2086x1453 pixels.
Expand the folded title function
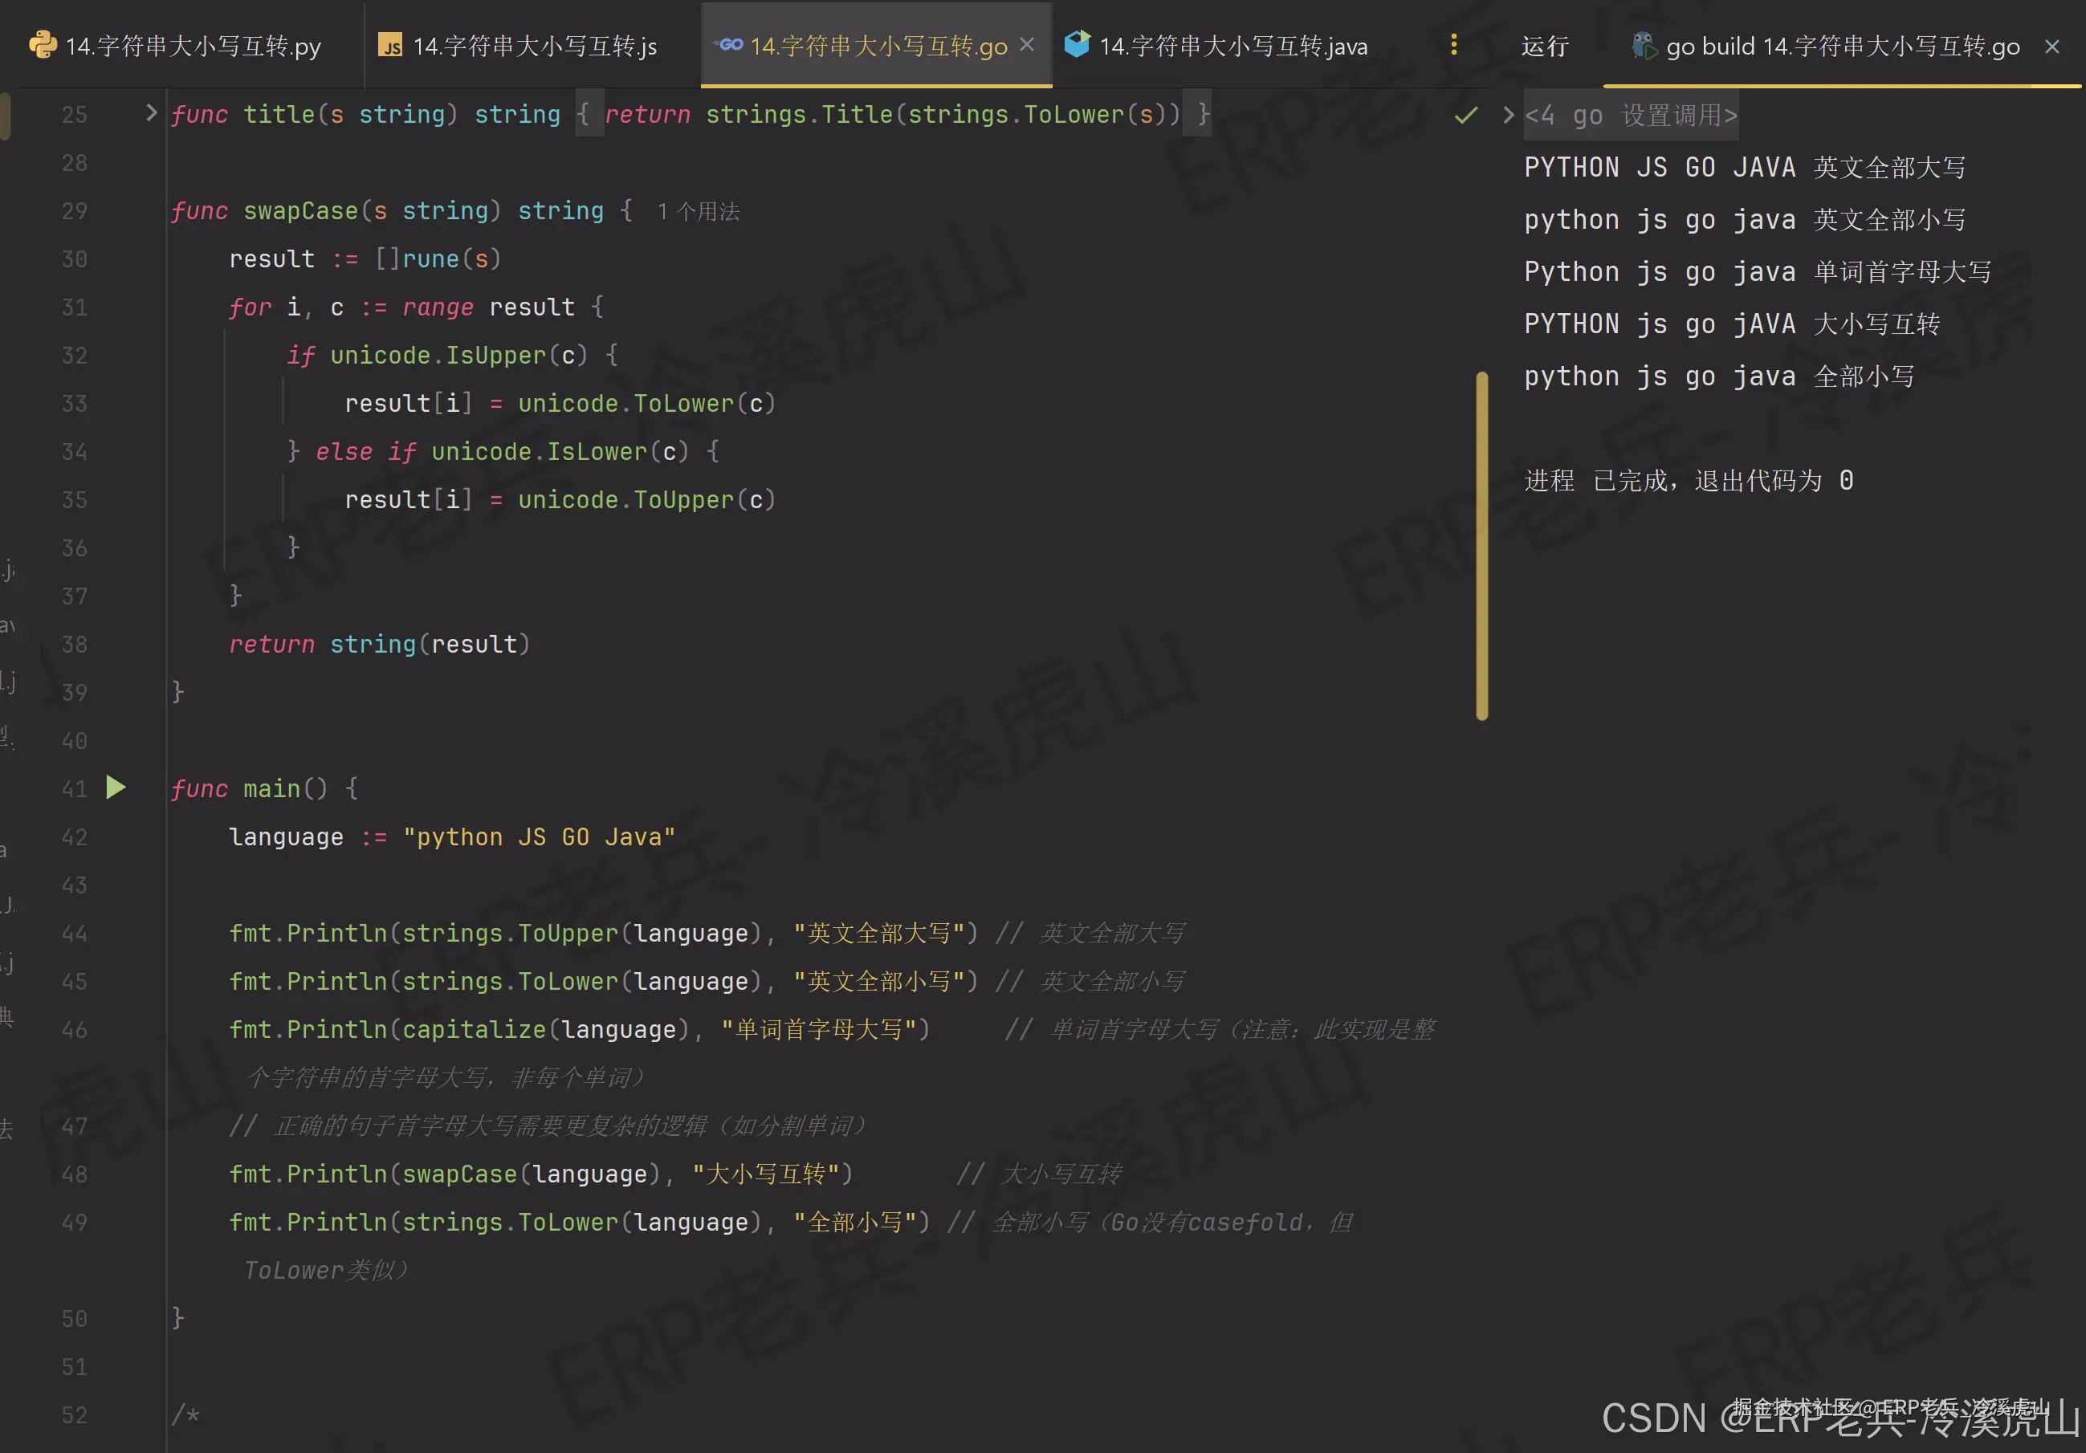[151, 113]
